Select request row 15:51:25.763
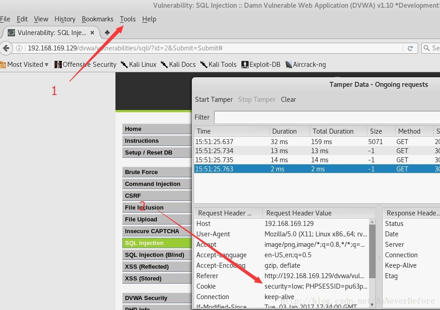Image resolution: width=440 pixels, height=310 pixels. pyautogui.click(x=317, y=169)
